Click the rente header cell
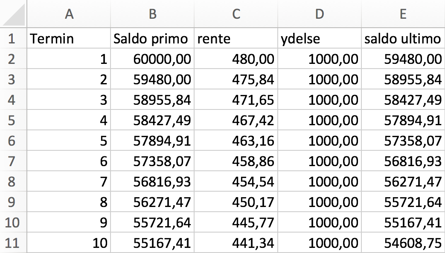Screen dimensions: 445x253 (x=236, y=38)
